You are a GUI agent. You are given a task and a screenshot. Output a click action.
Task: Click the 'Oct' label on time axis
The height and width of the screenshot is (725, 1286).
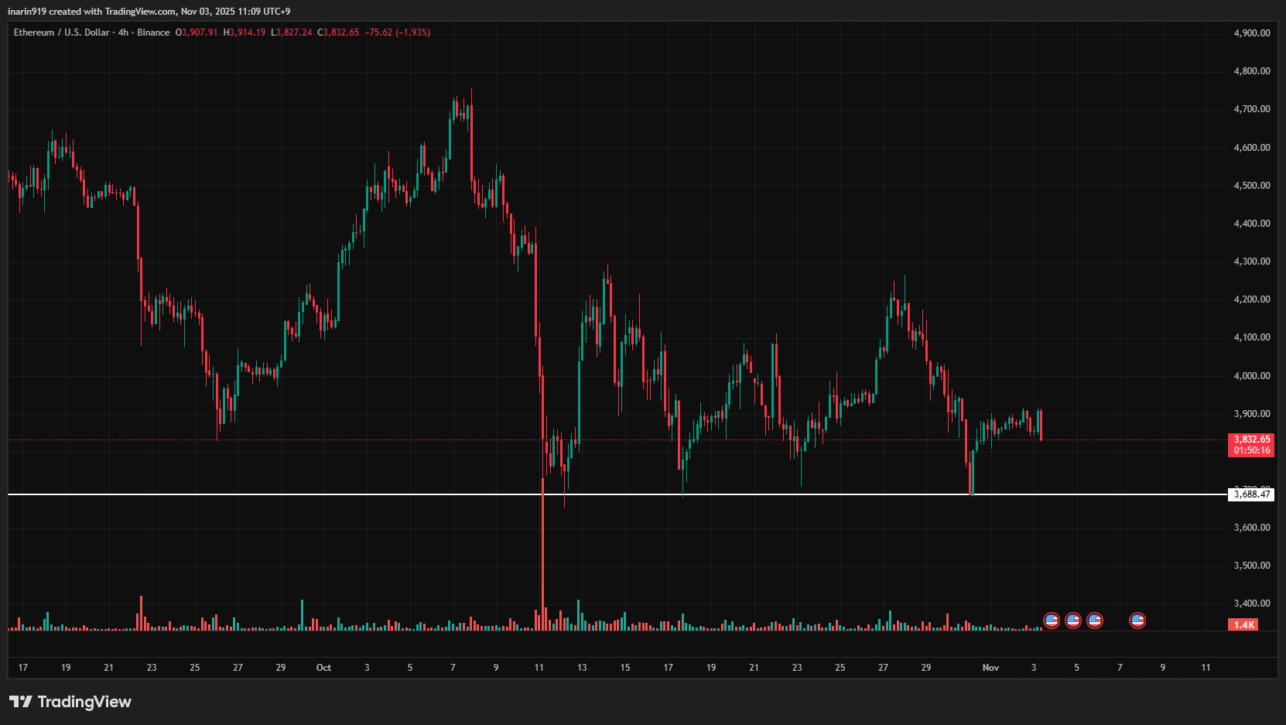pos(323,667)
